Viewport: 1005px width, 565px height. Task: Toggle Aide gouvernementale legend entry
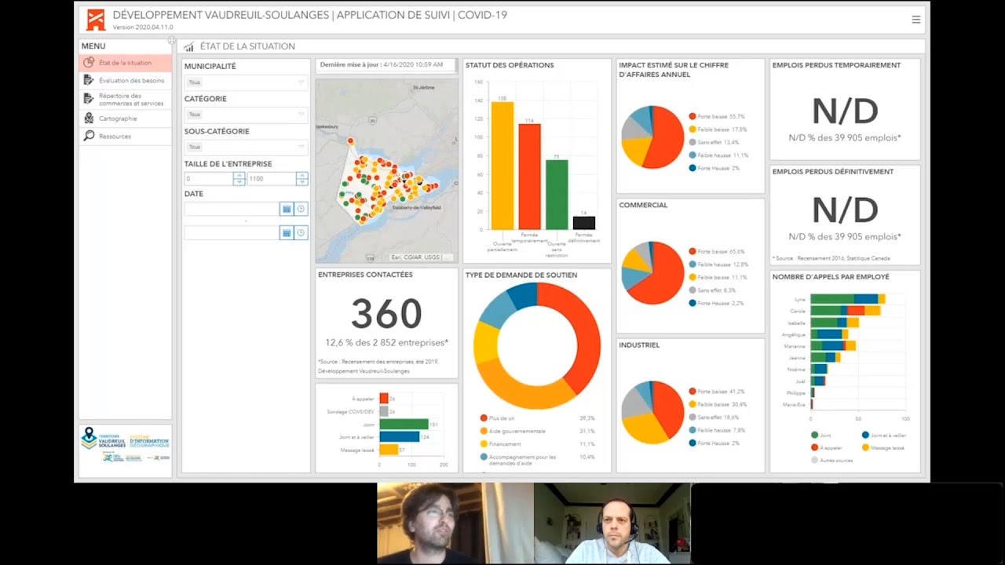tap(512, 431)
